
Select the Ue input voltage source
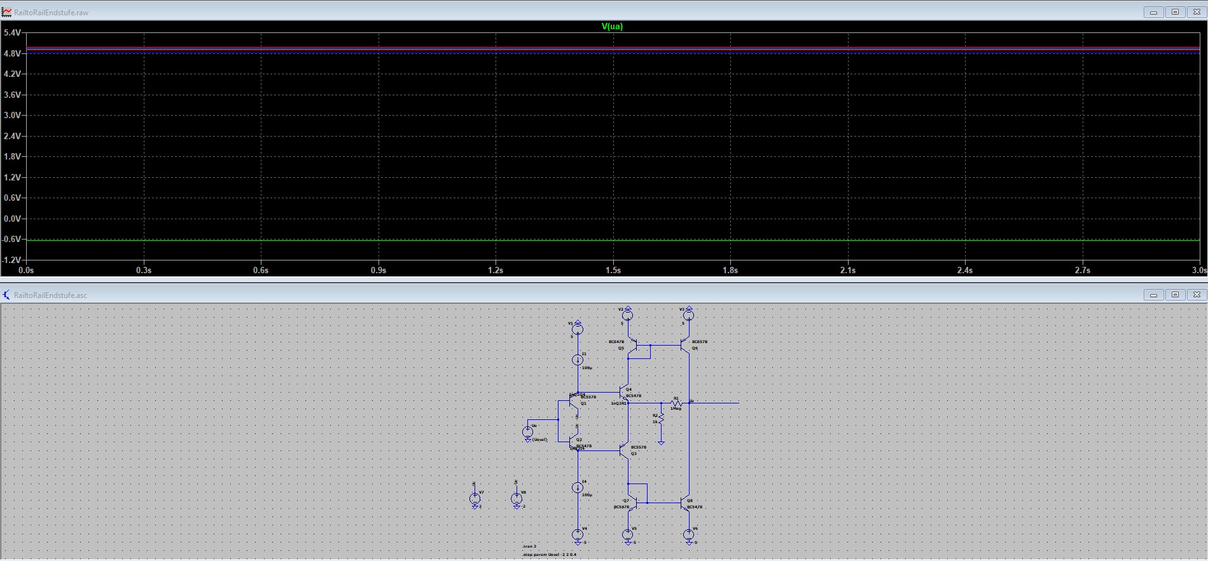click(x=528, y=432)
